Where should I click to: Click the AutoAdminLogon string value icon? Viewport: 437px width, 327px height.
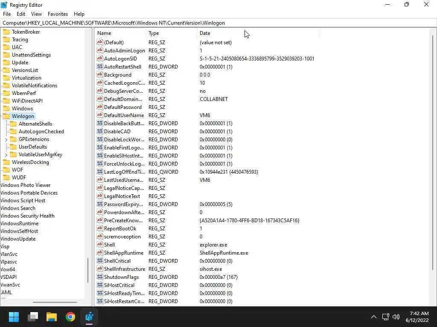100,50
